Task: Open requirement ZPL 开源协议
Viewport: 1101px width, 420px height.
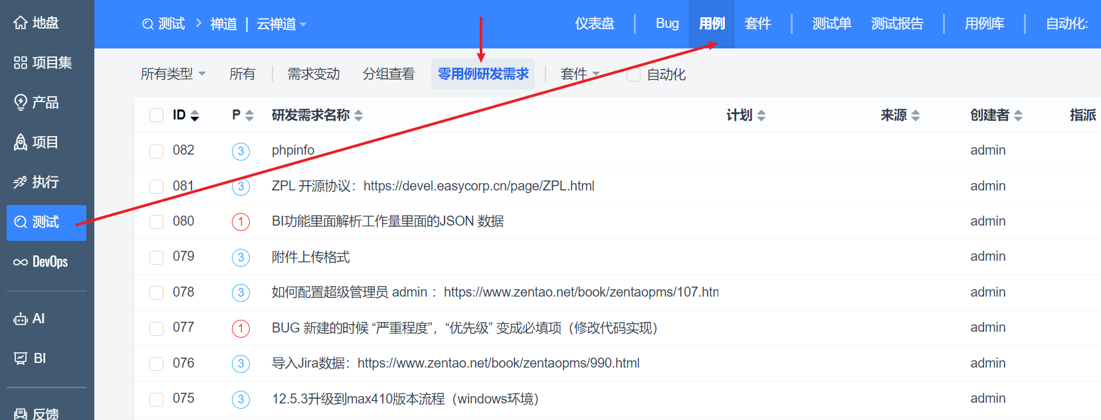Action: [433, 186]
